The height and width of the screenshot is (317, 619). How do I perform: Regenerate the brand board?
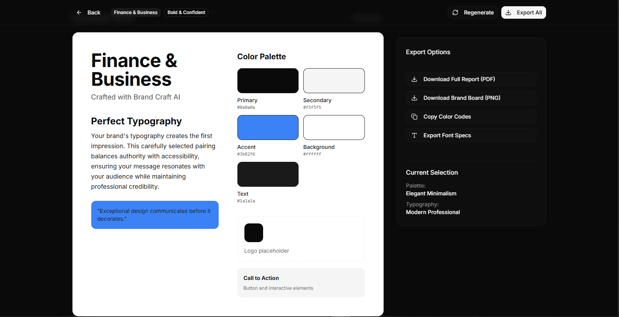tap(473, 12)
